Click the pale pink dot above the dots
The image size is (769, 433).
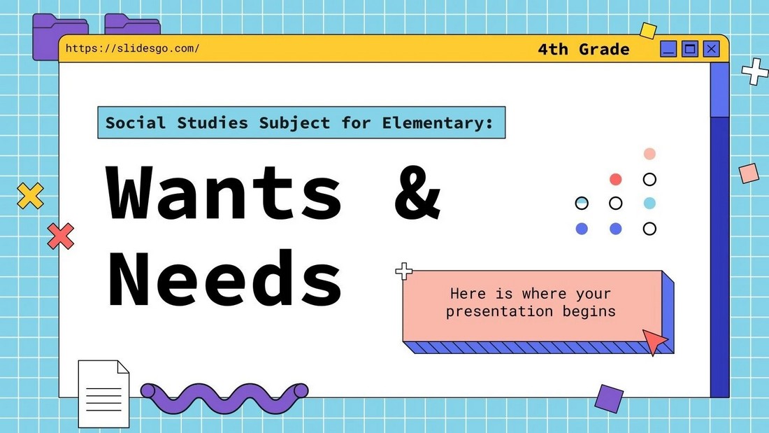coord(649,154)
